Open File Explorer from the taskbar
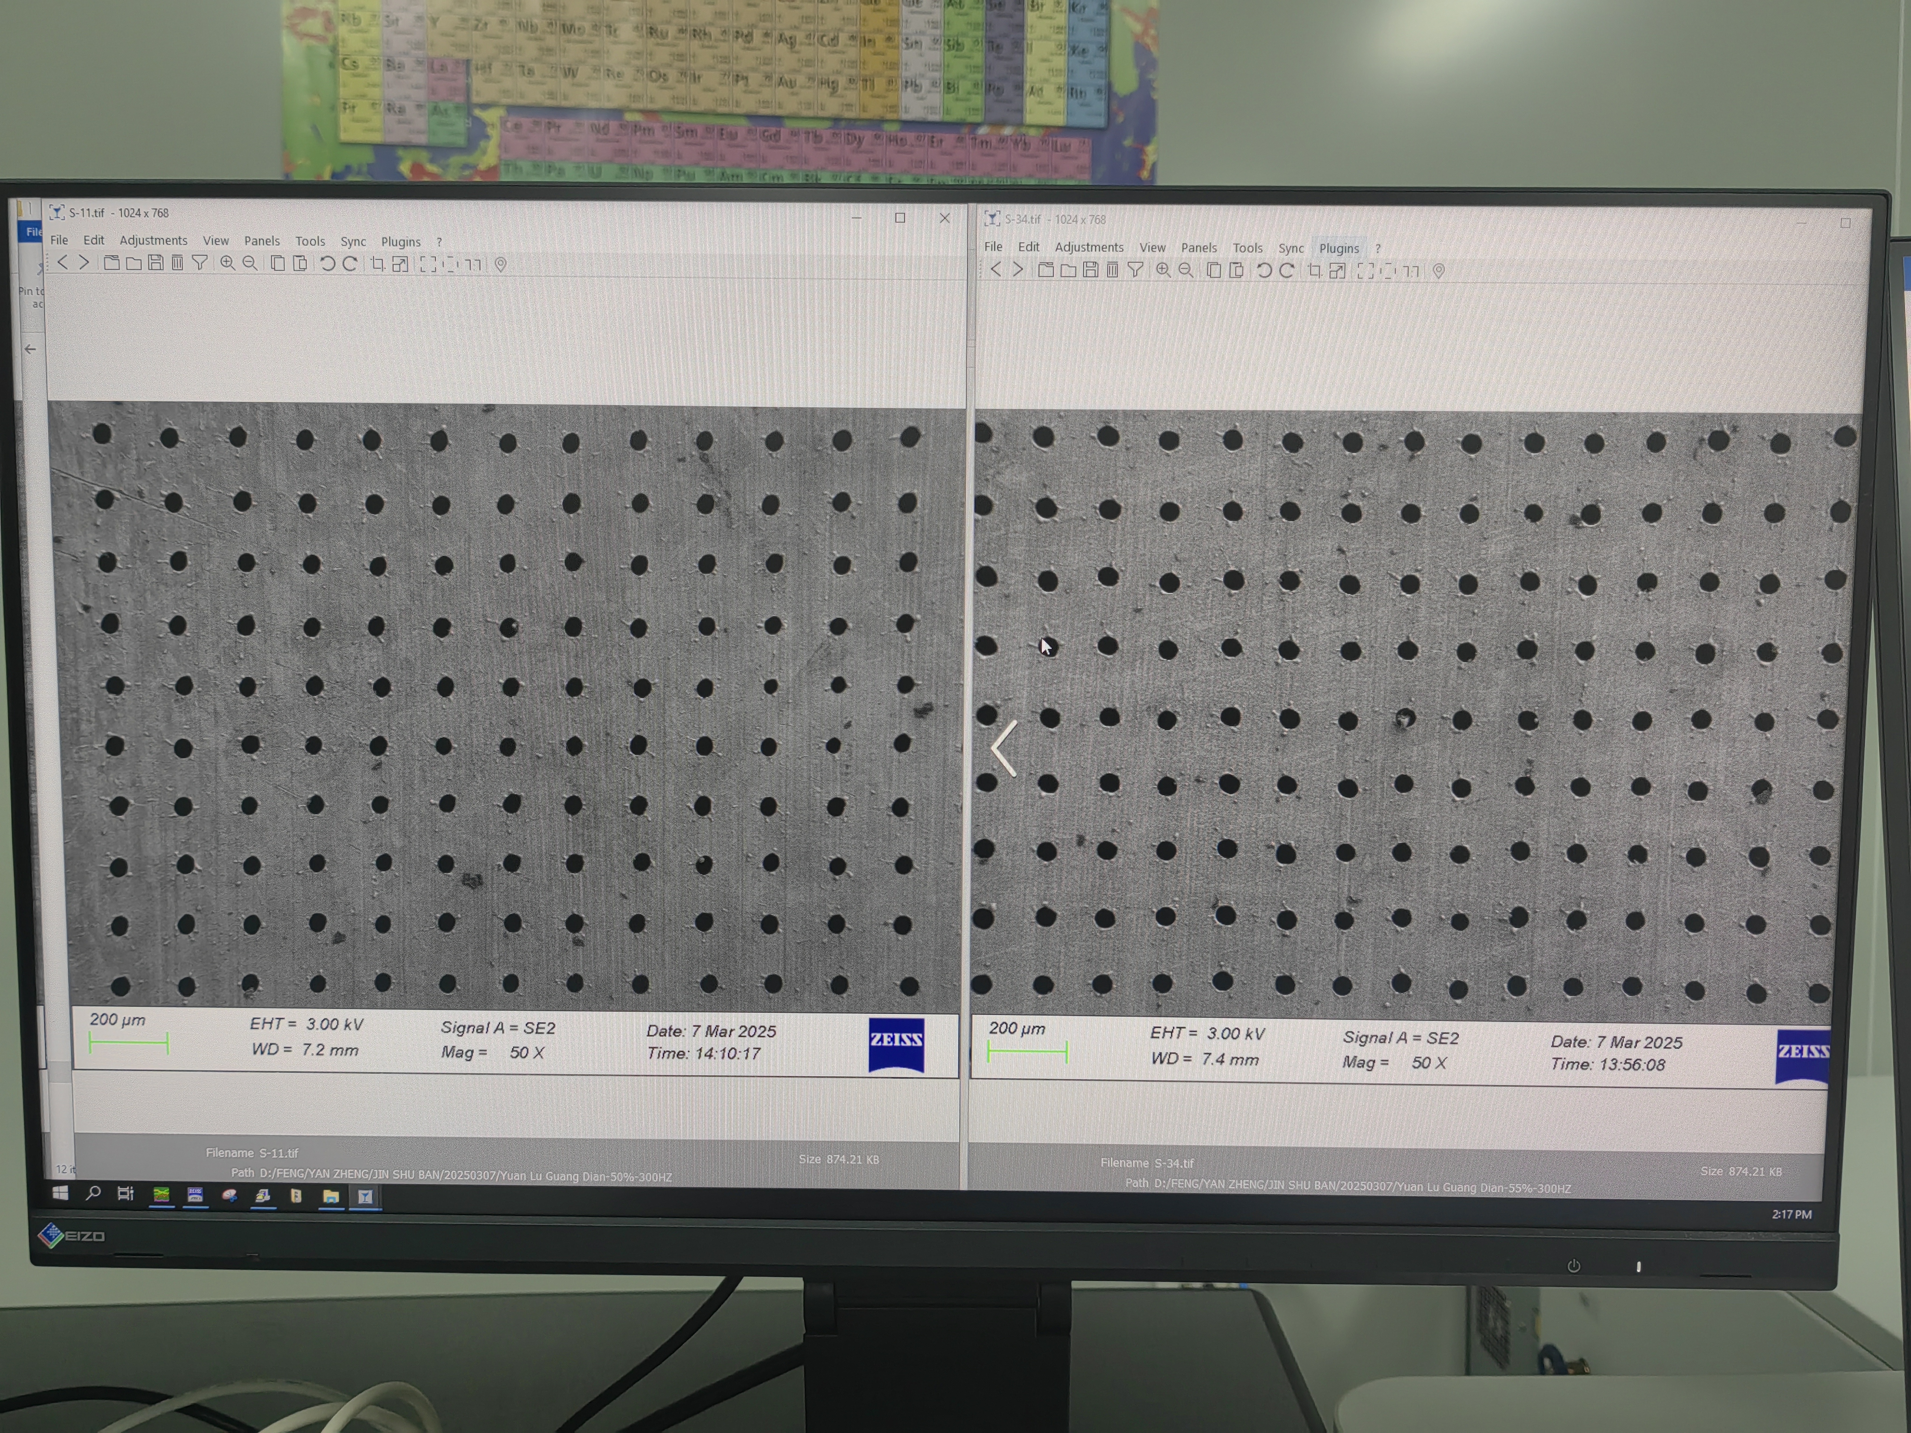Viewport: 1911px width, 1433px height. tap(330, 1196)
